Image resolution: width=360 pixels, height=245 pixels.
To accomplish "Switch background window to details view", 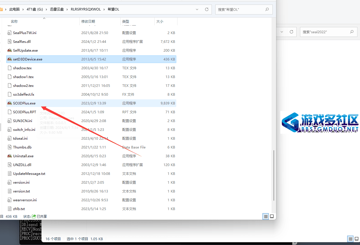I will (350, 239).
